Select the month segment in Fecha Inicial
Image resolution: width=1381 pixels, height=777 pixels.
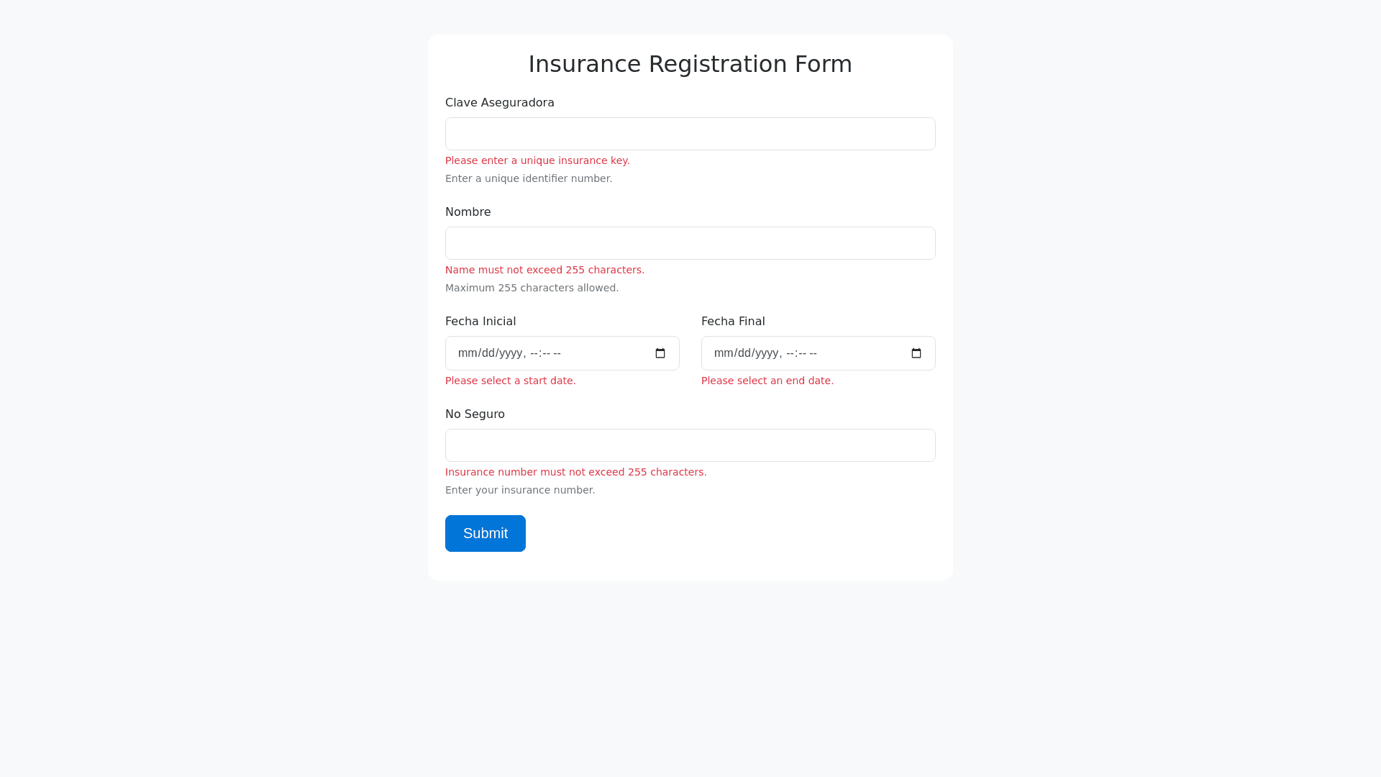pyautogui.click(x=466, y=353)
